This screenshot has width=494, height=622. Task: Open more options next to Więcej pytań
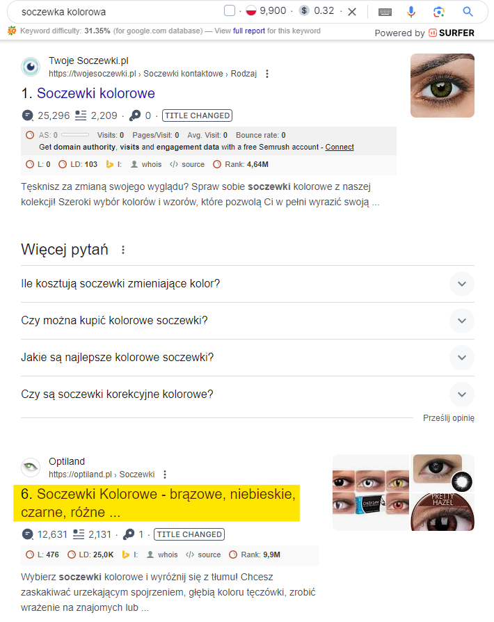123,250
